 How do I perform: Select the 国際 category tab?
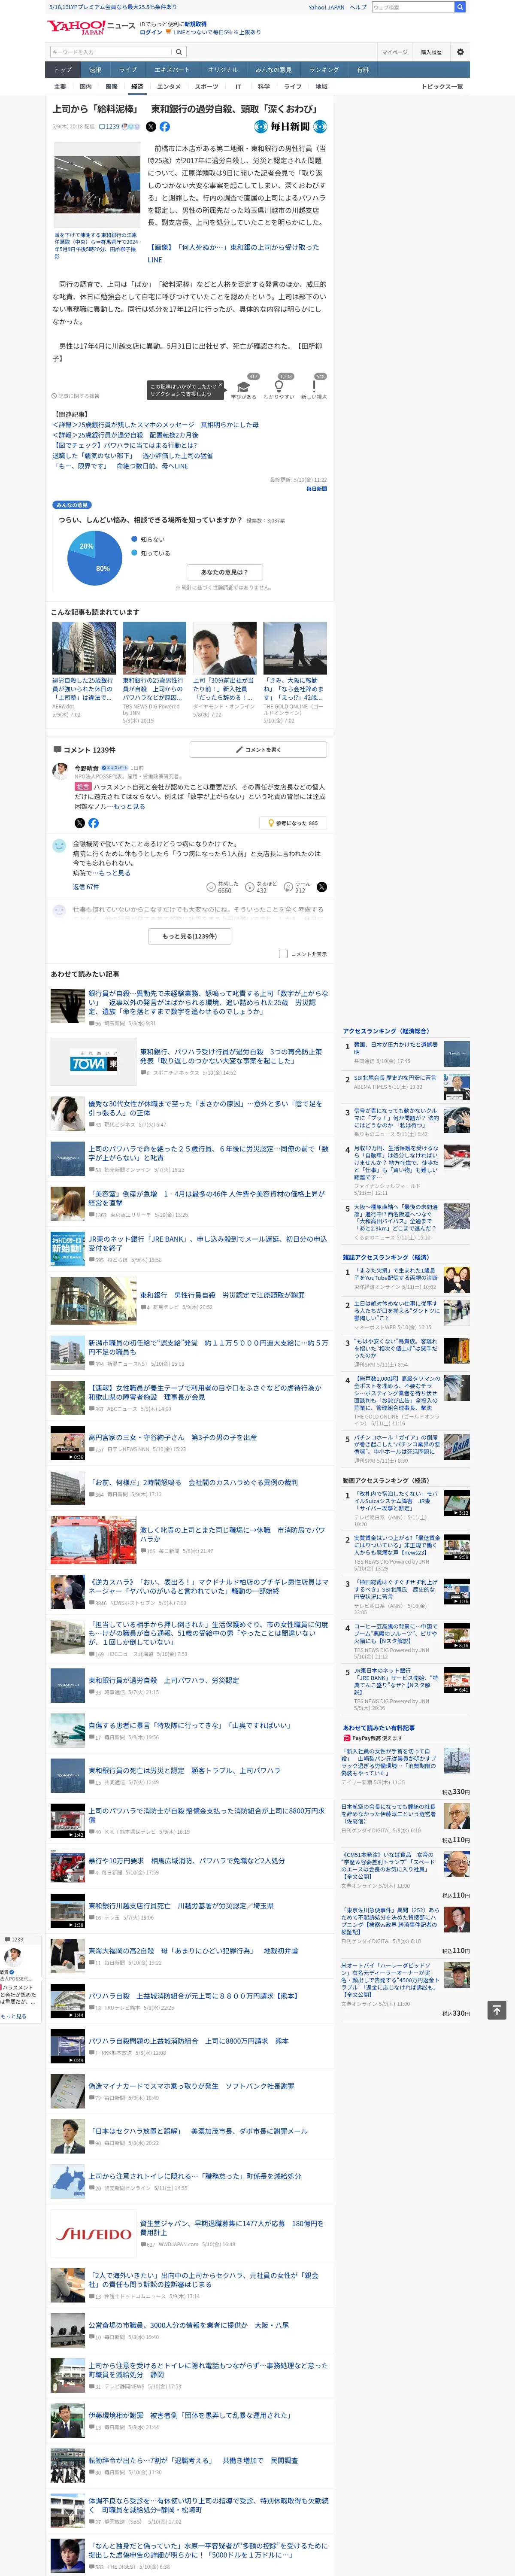point(111,87)
